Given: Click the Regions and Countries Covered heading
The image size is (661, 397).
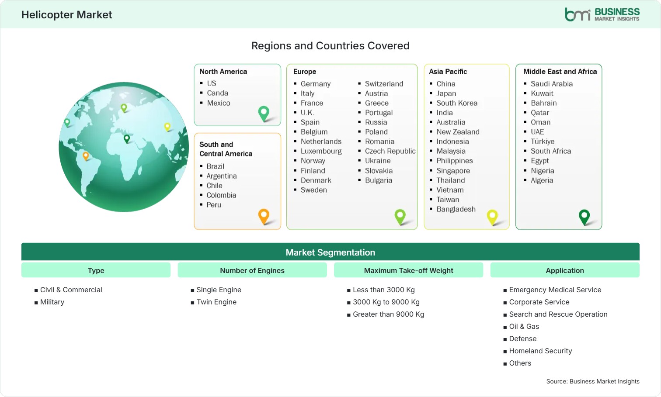Looking at the screenshot, I should (x=330, y=46).
